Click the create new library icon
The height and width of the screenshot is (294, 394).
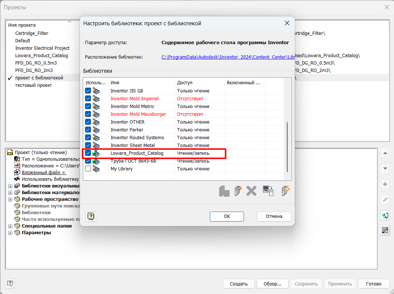(x=238, y=191)
